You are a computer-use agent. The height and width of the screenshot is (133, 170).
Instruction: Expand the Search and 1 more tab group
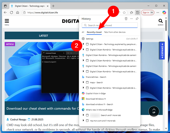click(x=83, y=115)
